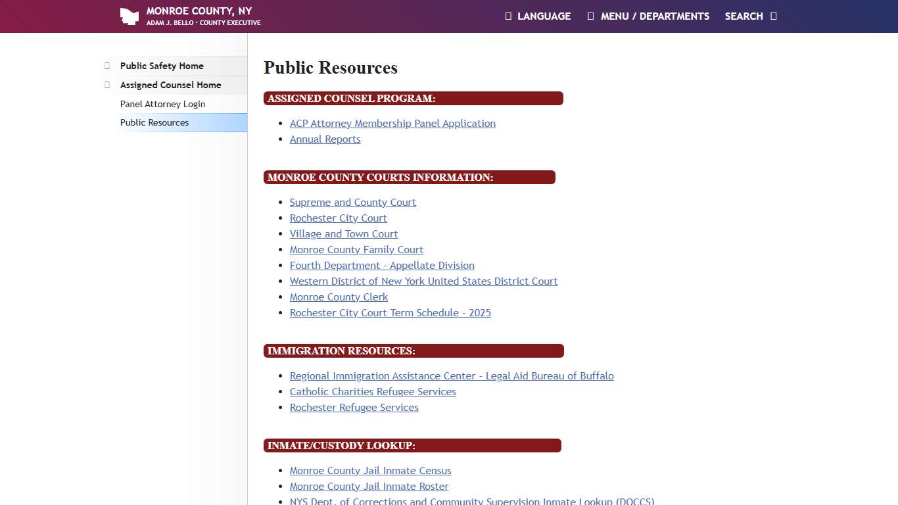Screen dimensions: 898x505
Task: Open ACP Attorney Membership Panel Application
Action: (x=392, y=123)
